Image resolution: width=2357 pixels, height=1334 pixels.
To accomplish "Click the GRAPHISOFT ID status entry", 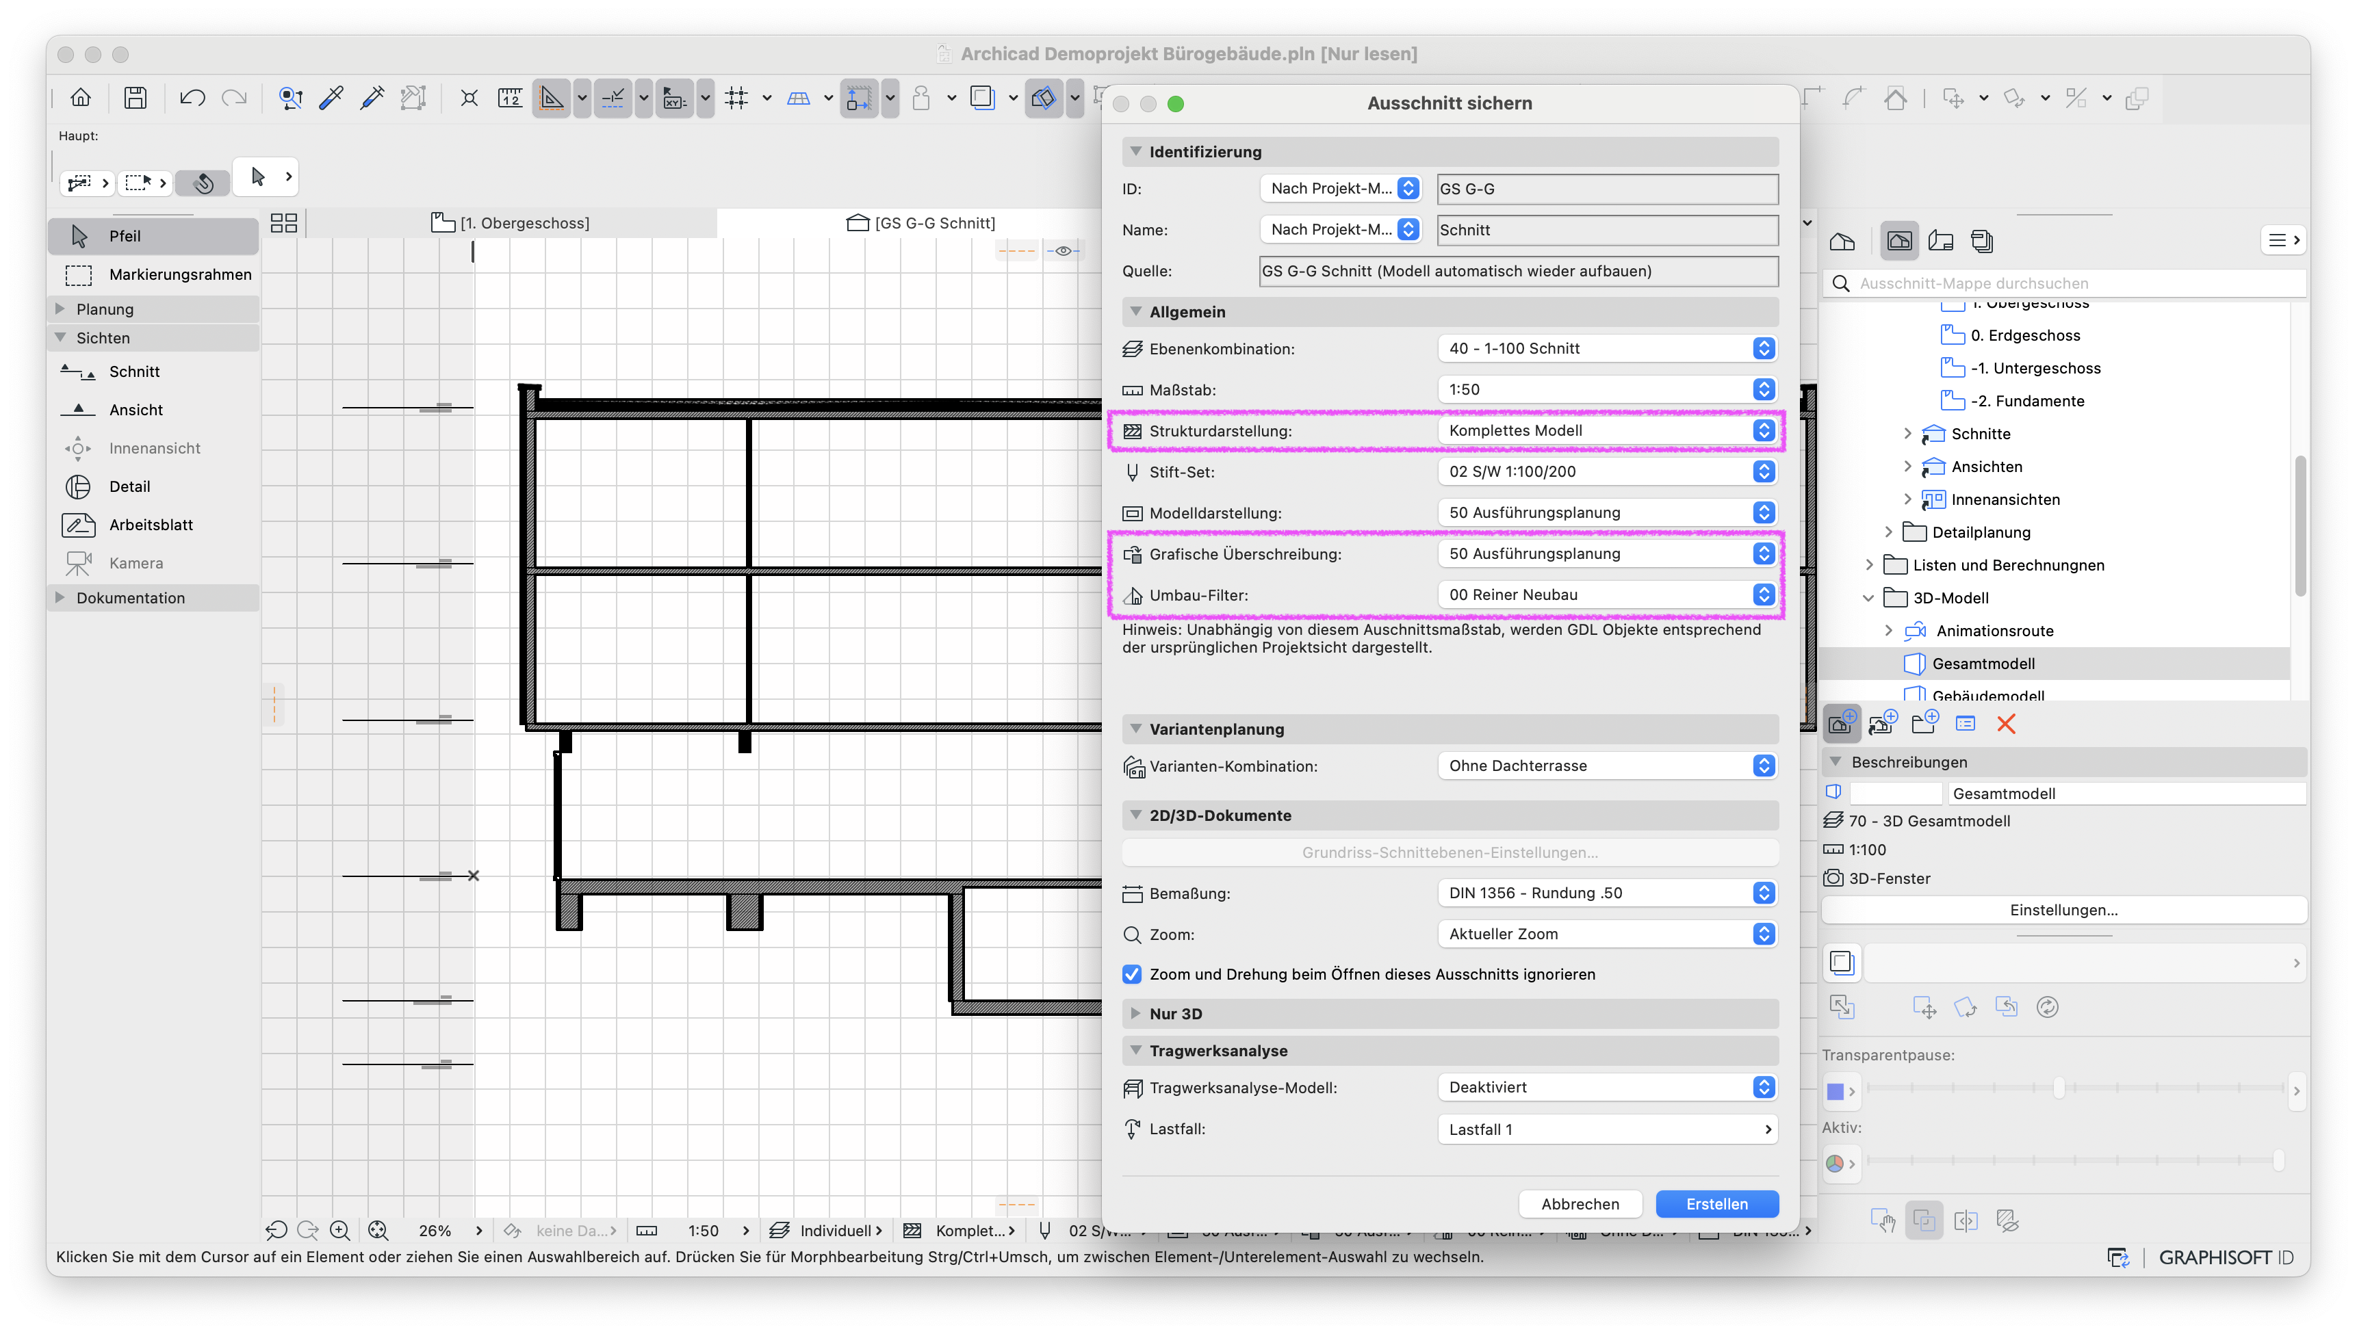I will pyautogui.click(x=2226, y=1257).
